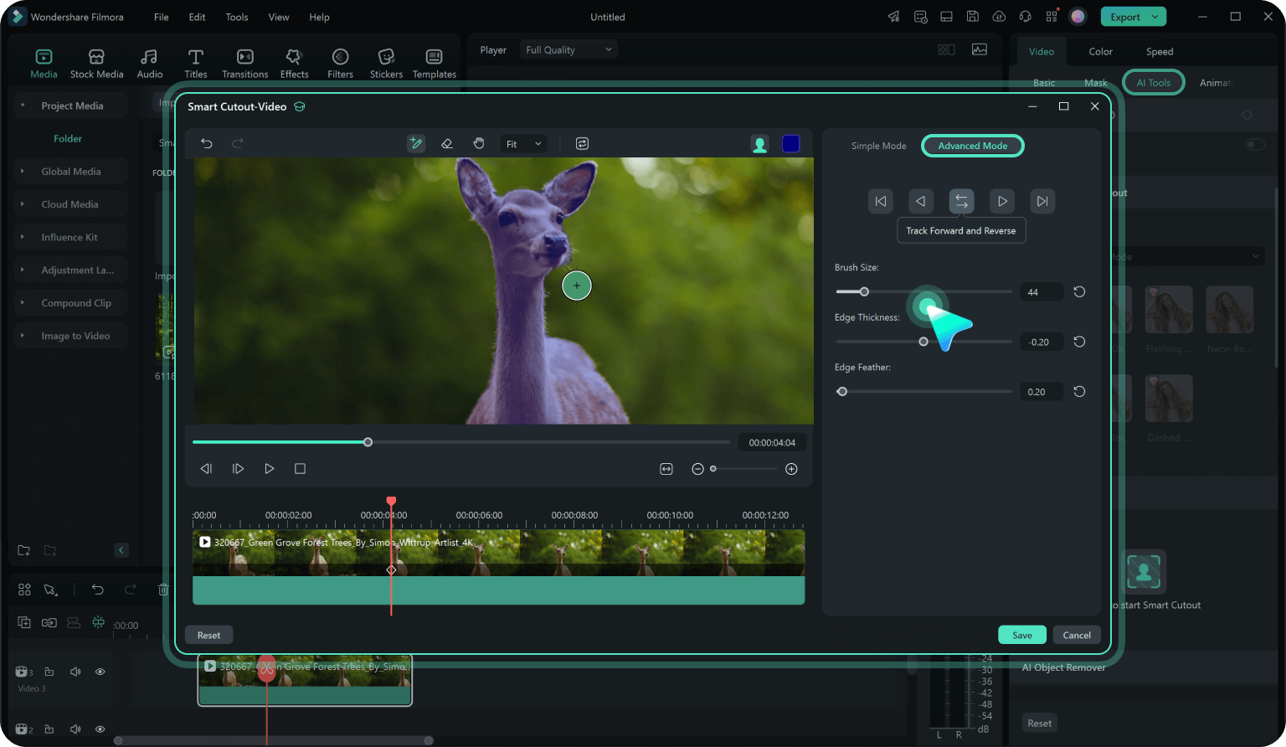Screen dimensions: 1286x747
Task: Click the redo arrow in Smart Cutout toolbar
Action: (x=238, y=144)
